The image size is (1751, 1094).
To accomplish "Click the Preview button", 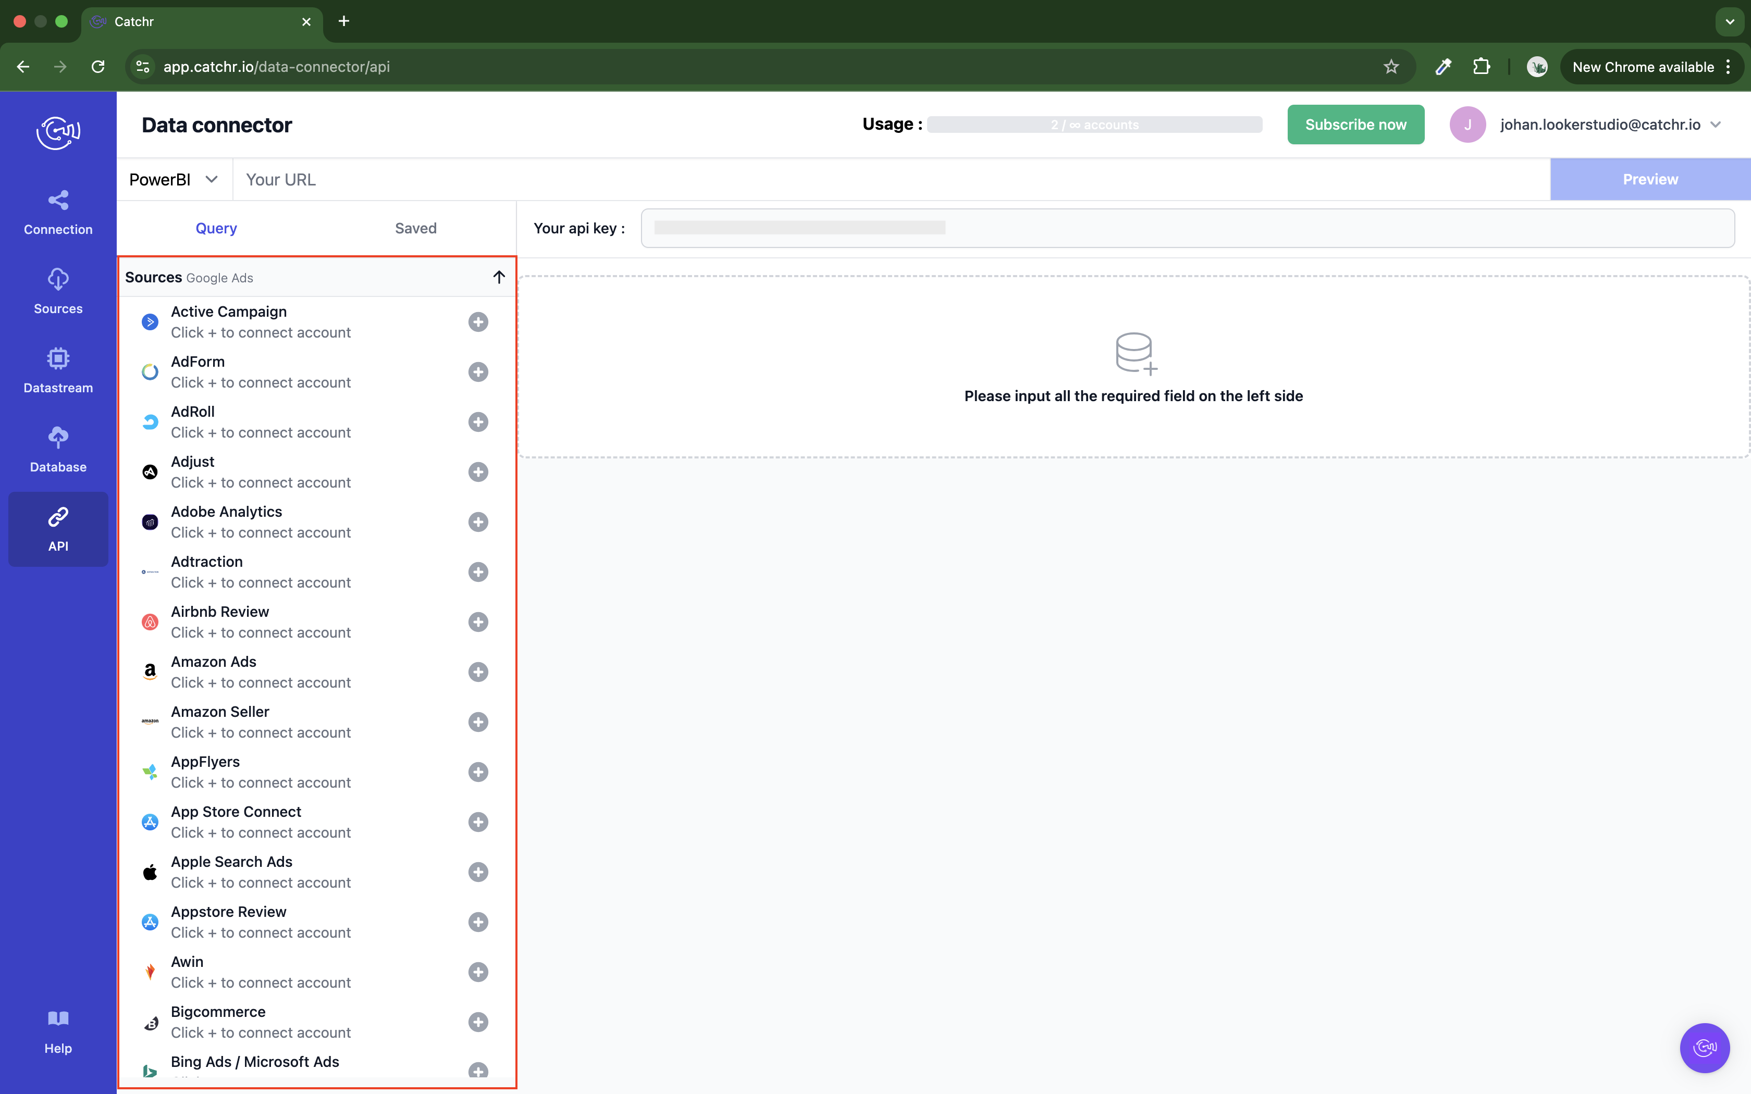I will pos(1650,179).
